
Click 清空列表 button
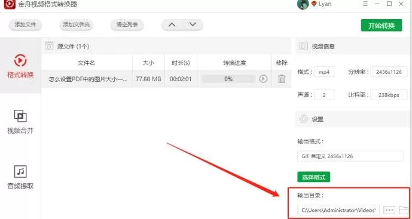coord(127,25)
